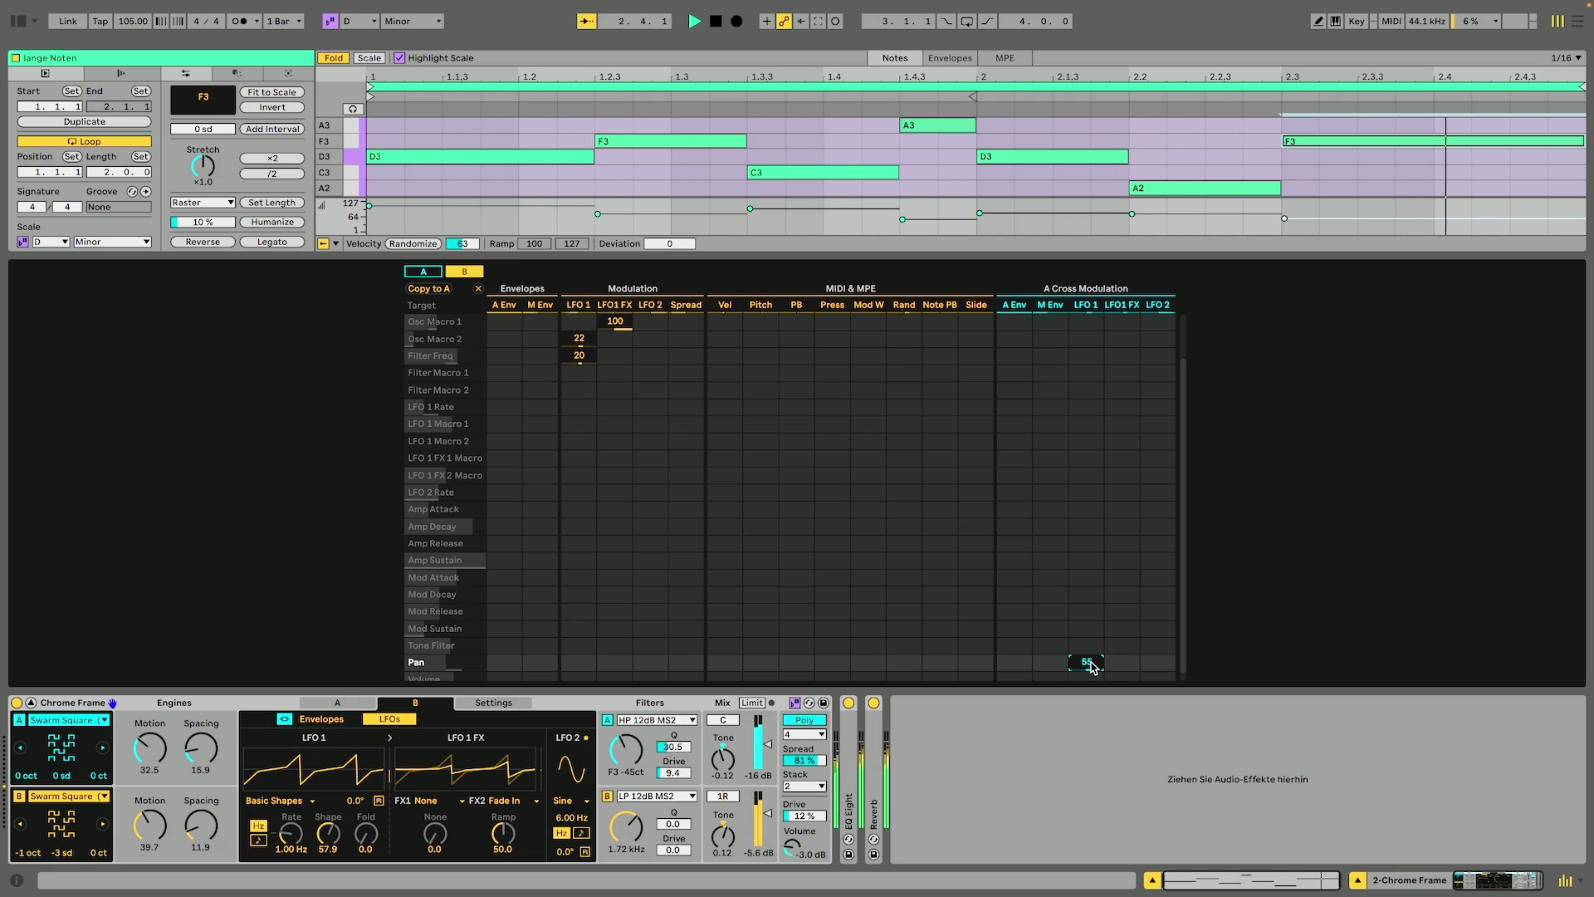Click the Duplicate clip region button

pyautogui.click(x=85, y=122)
